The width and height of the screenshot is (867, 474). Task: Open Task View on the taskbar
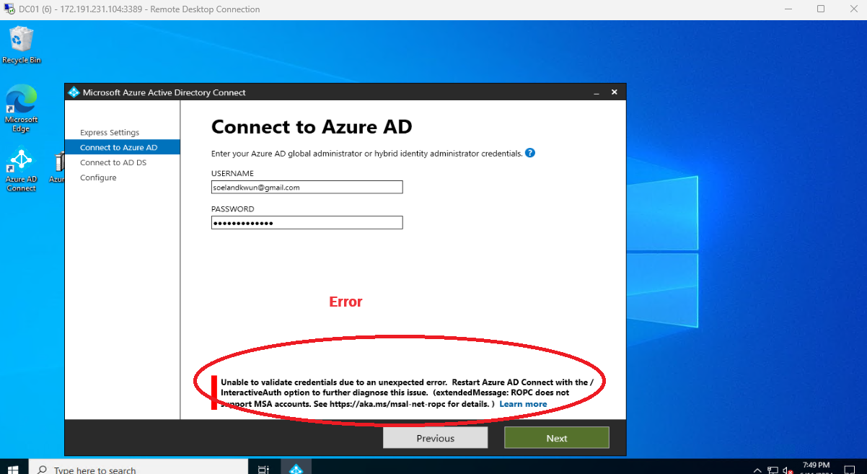pos(263,469)
